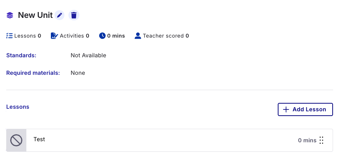This screenshot has width=344, height=162.
Task: Grab the drag handle dots on Test lesson
Action: pos(322,140)
